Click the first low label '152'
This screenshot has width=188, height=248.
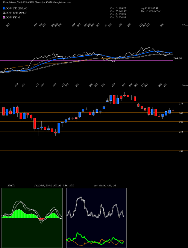(17, 85)
